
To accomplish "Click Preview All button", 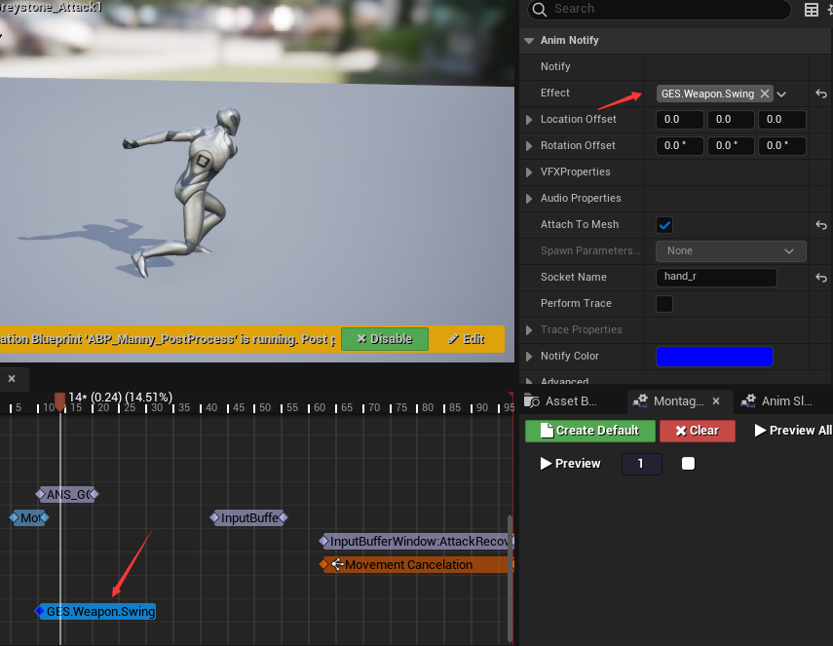I will click(x=793, y=431).
